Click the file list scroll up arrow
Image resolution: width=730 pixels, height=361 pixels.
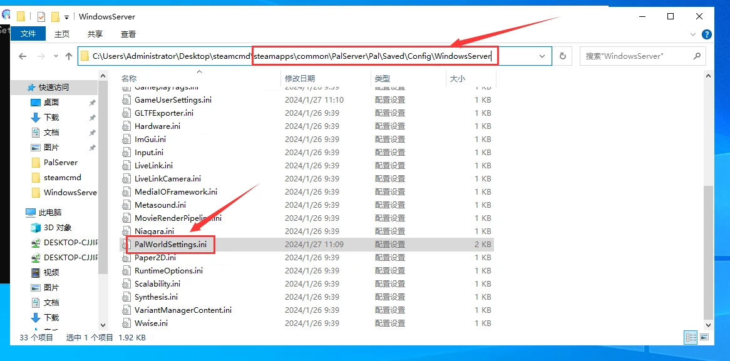(708, 75)
